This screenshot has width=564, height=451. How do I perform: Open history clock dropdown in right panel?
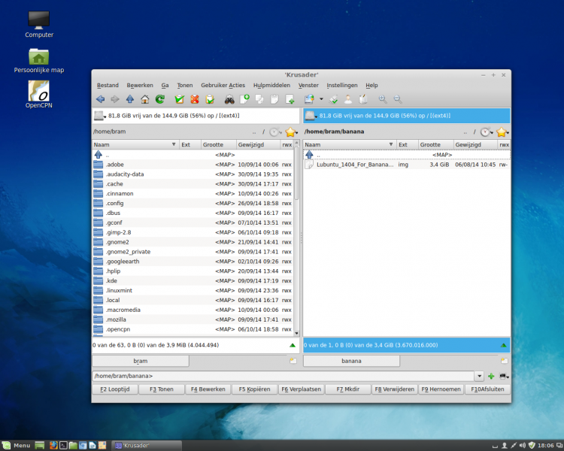point(486,132)
